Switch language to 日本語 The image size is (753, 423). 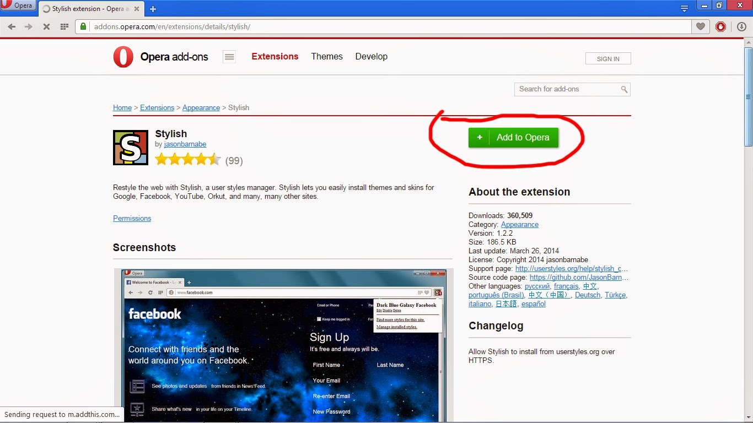coord(507,303)
